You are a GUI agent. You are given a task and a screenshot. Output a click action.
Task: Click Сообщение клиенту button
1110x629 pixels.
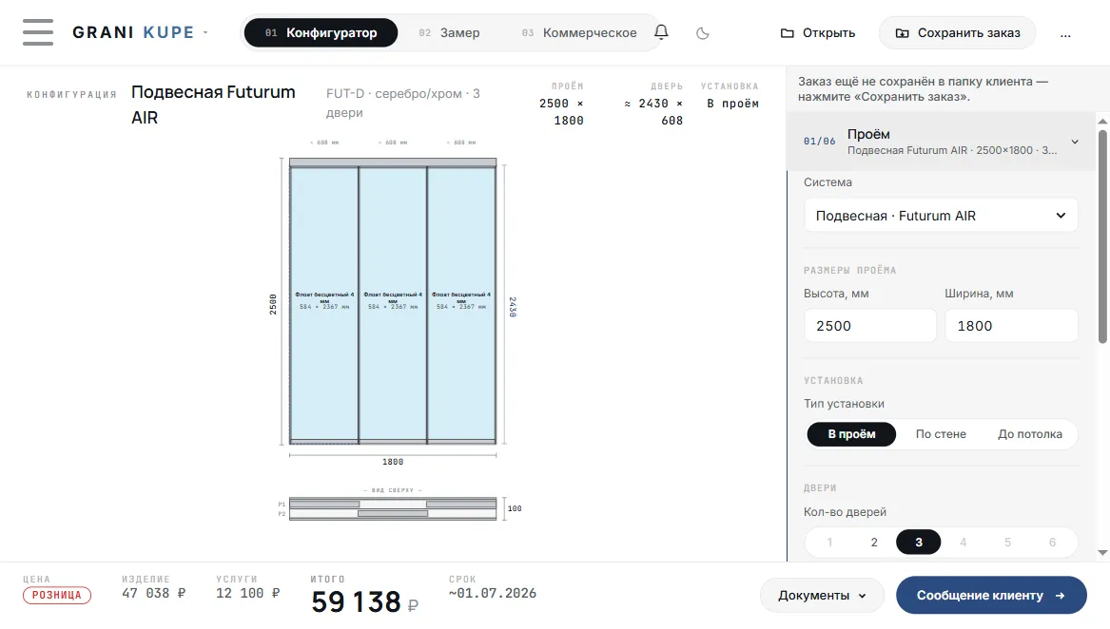991,595
